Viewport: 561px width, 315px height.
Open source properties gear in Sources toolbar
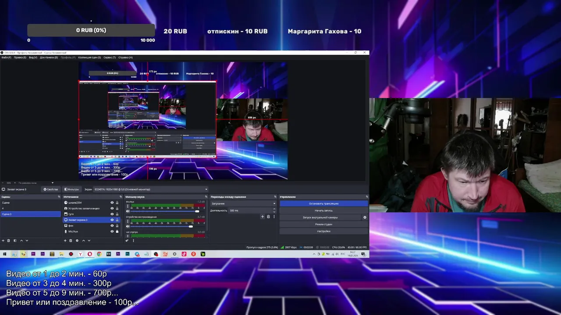click(x=77, y=241)
